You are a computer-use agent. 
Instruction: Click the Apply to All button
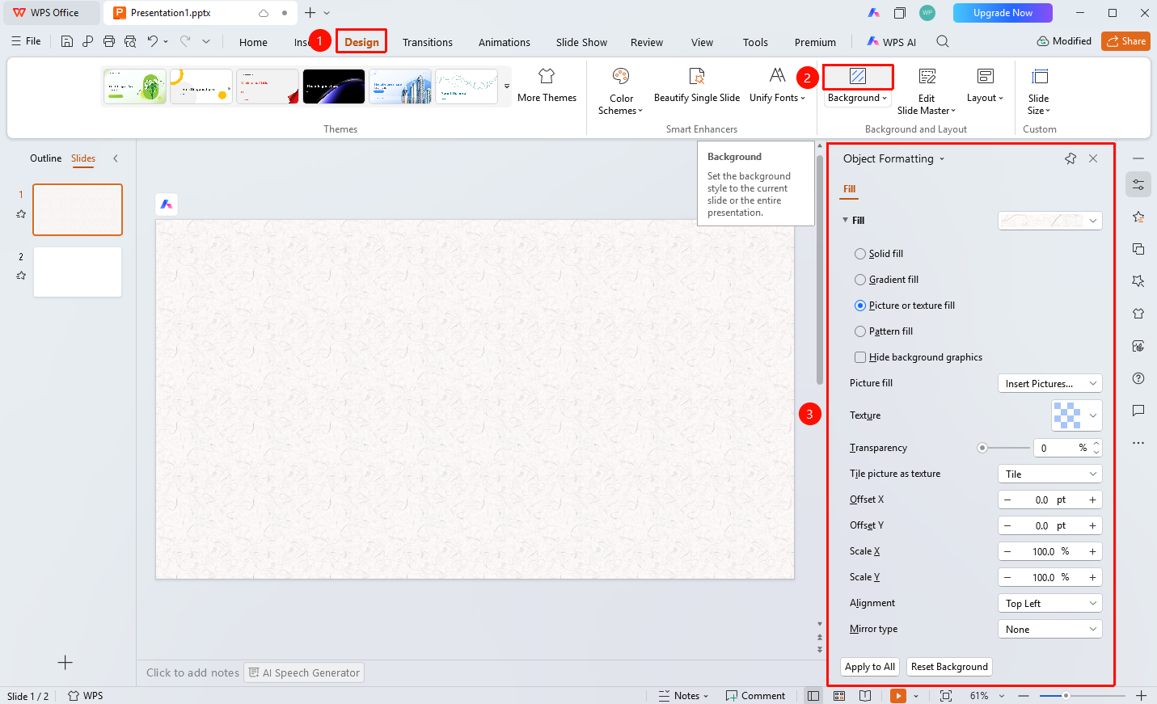point(870,667)
